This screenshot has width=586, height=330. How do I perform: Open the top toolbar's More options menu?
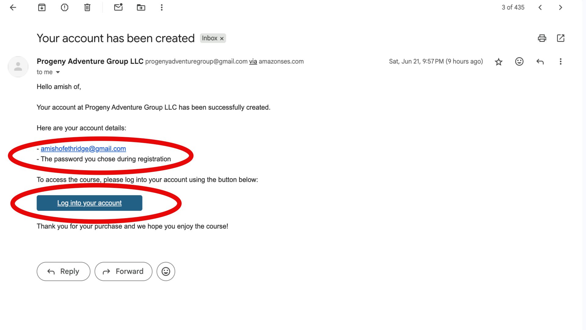(x=162, y=7)
